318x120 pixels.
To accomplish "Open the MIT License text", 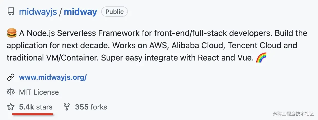I will tap(39, 92).
